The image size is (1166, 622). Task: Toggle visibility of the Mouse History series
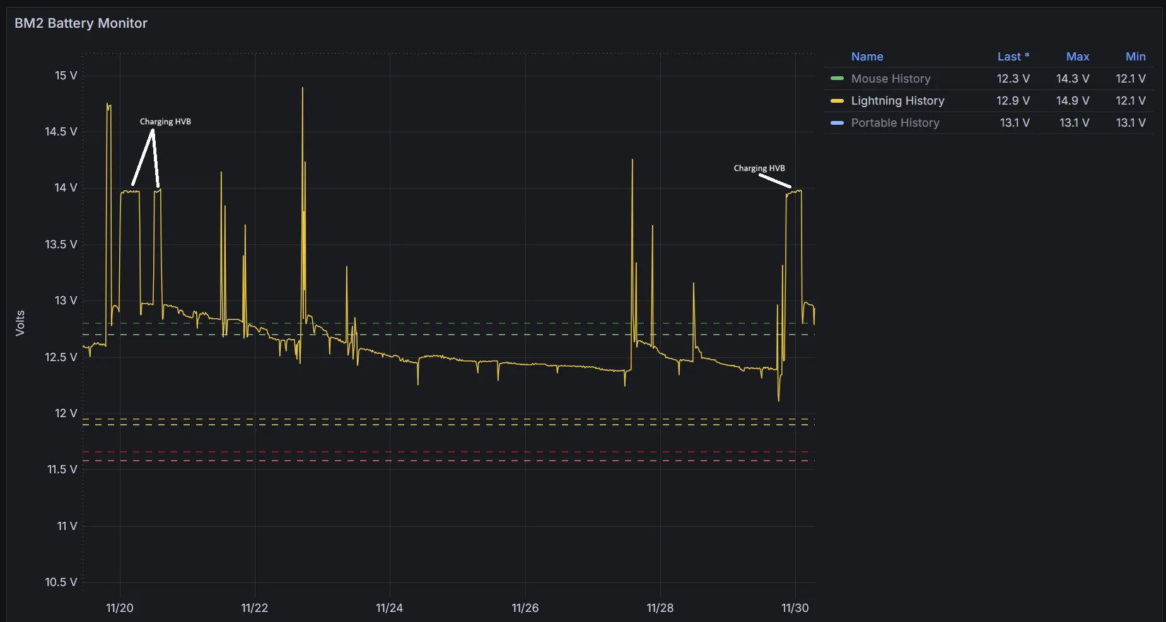[x=891, y=79]
